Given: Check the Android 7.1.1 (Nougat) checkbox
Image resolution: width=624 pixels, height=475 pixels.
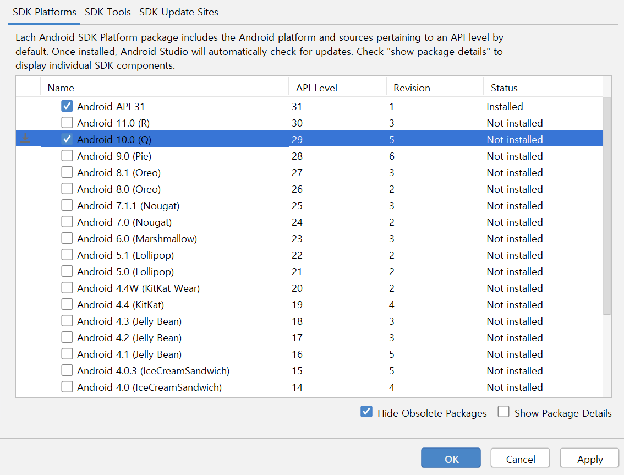Looking at the screenshot, I should coord(67,205).
